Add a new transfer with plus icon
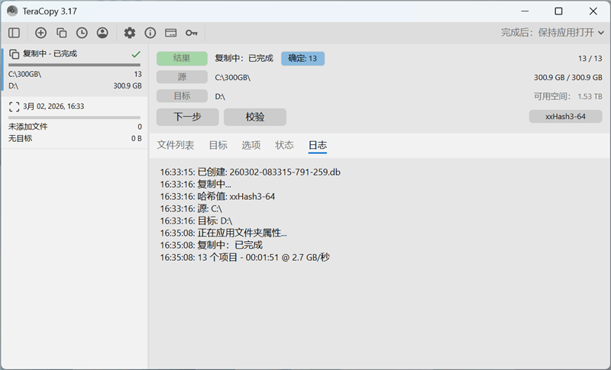The image size is (611, 370). coord(40,33)
